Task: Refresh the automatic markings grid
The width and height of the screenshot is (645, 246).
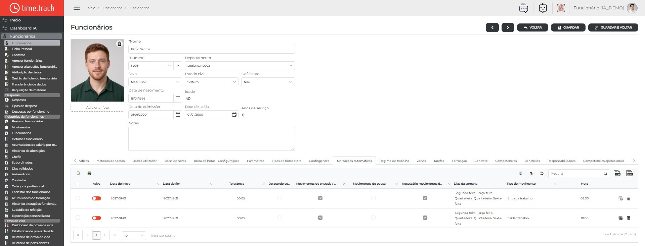Action: coord(542,173)
